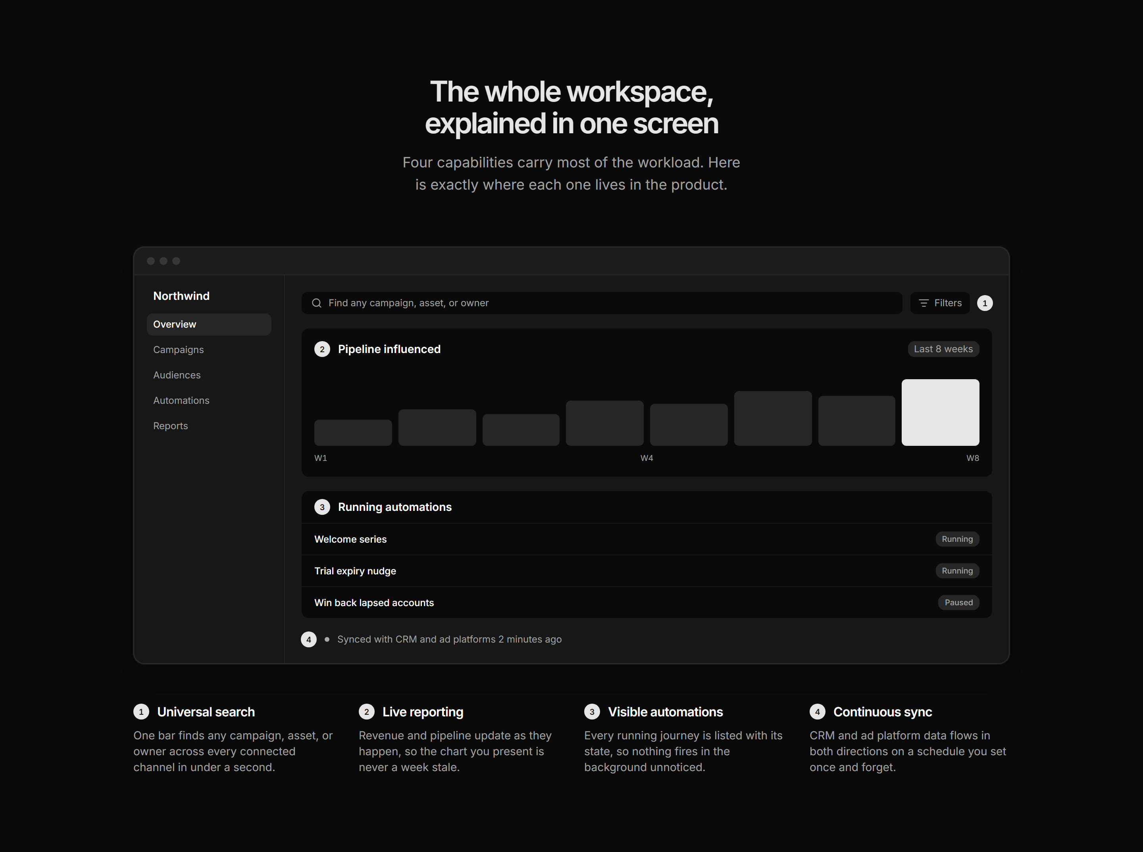Click the Synced with CRM status text
The height and width of the screenshot is (852, 1143).
449,639
